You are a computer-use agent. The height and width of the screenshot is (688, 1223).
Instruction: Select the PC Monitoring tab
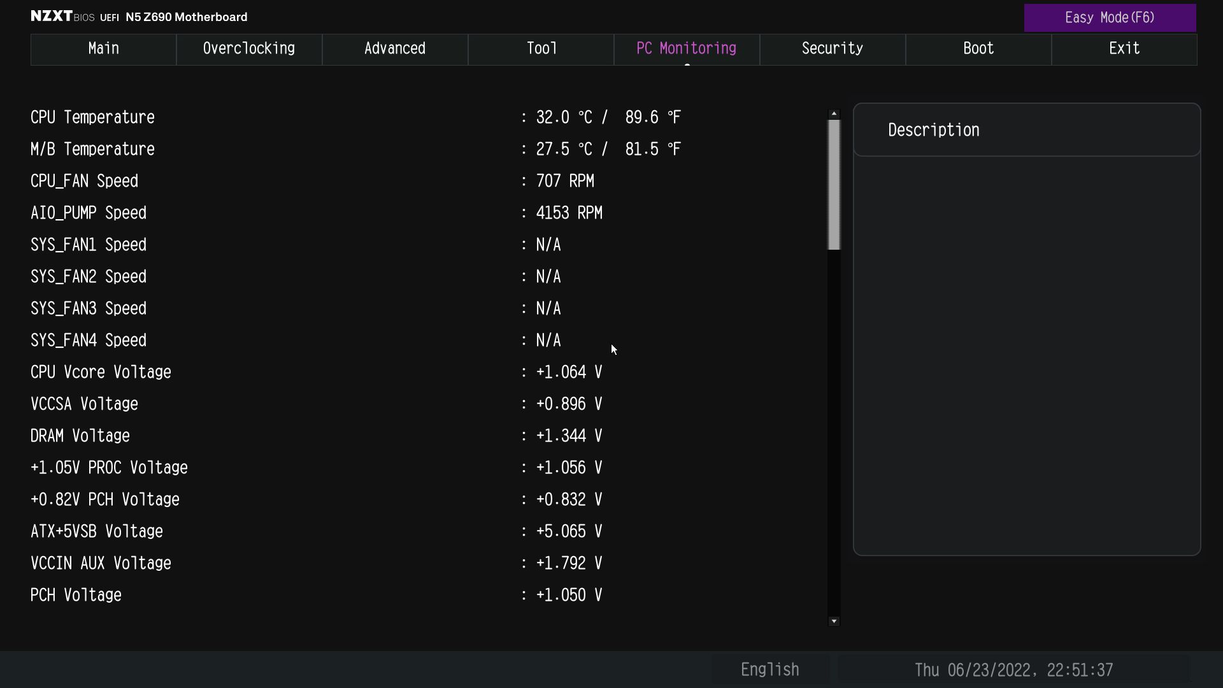point(687,49)
